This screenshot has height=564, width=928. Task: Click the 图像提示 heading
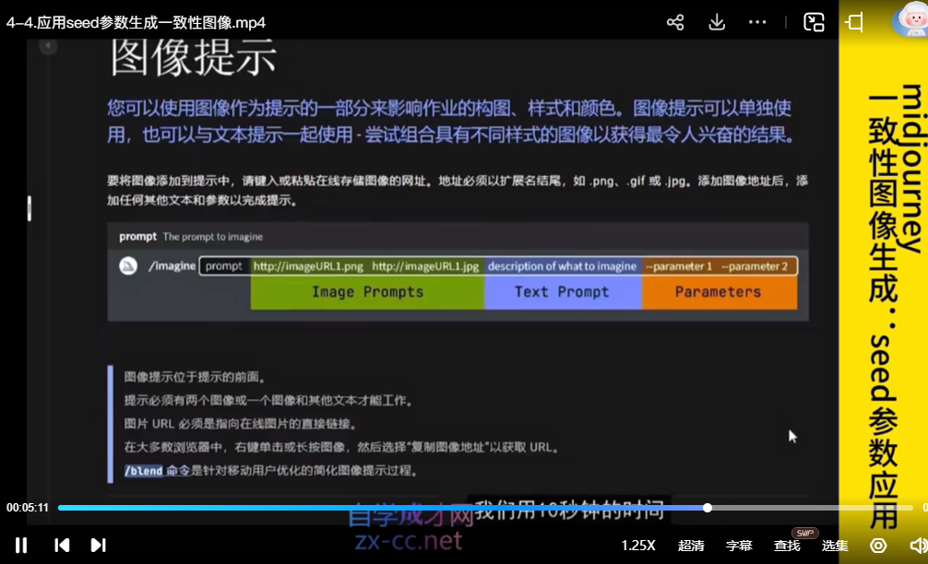[x=194, y=58]
